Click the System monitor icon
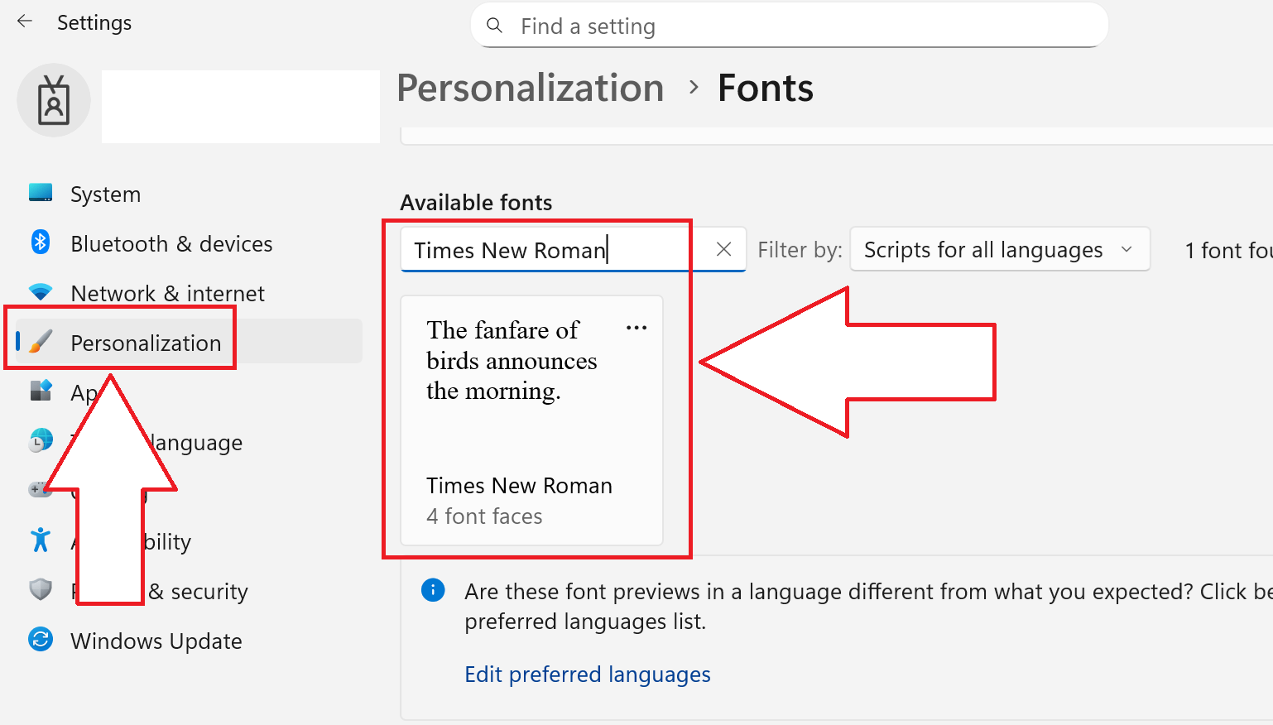This screenshot has height=725, width=1273. [41, 194]
